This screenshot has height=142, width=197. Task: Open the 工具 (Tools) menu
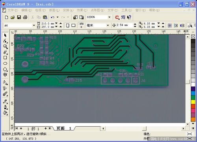click(126, 10)
